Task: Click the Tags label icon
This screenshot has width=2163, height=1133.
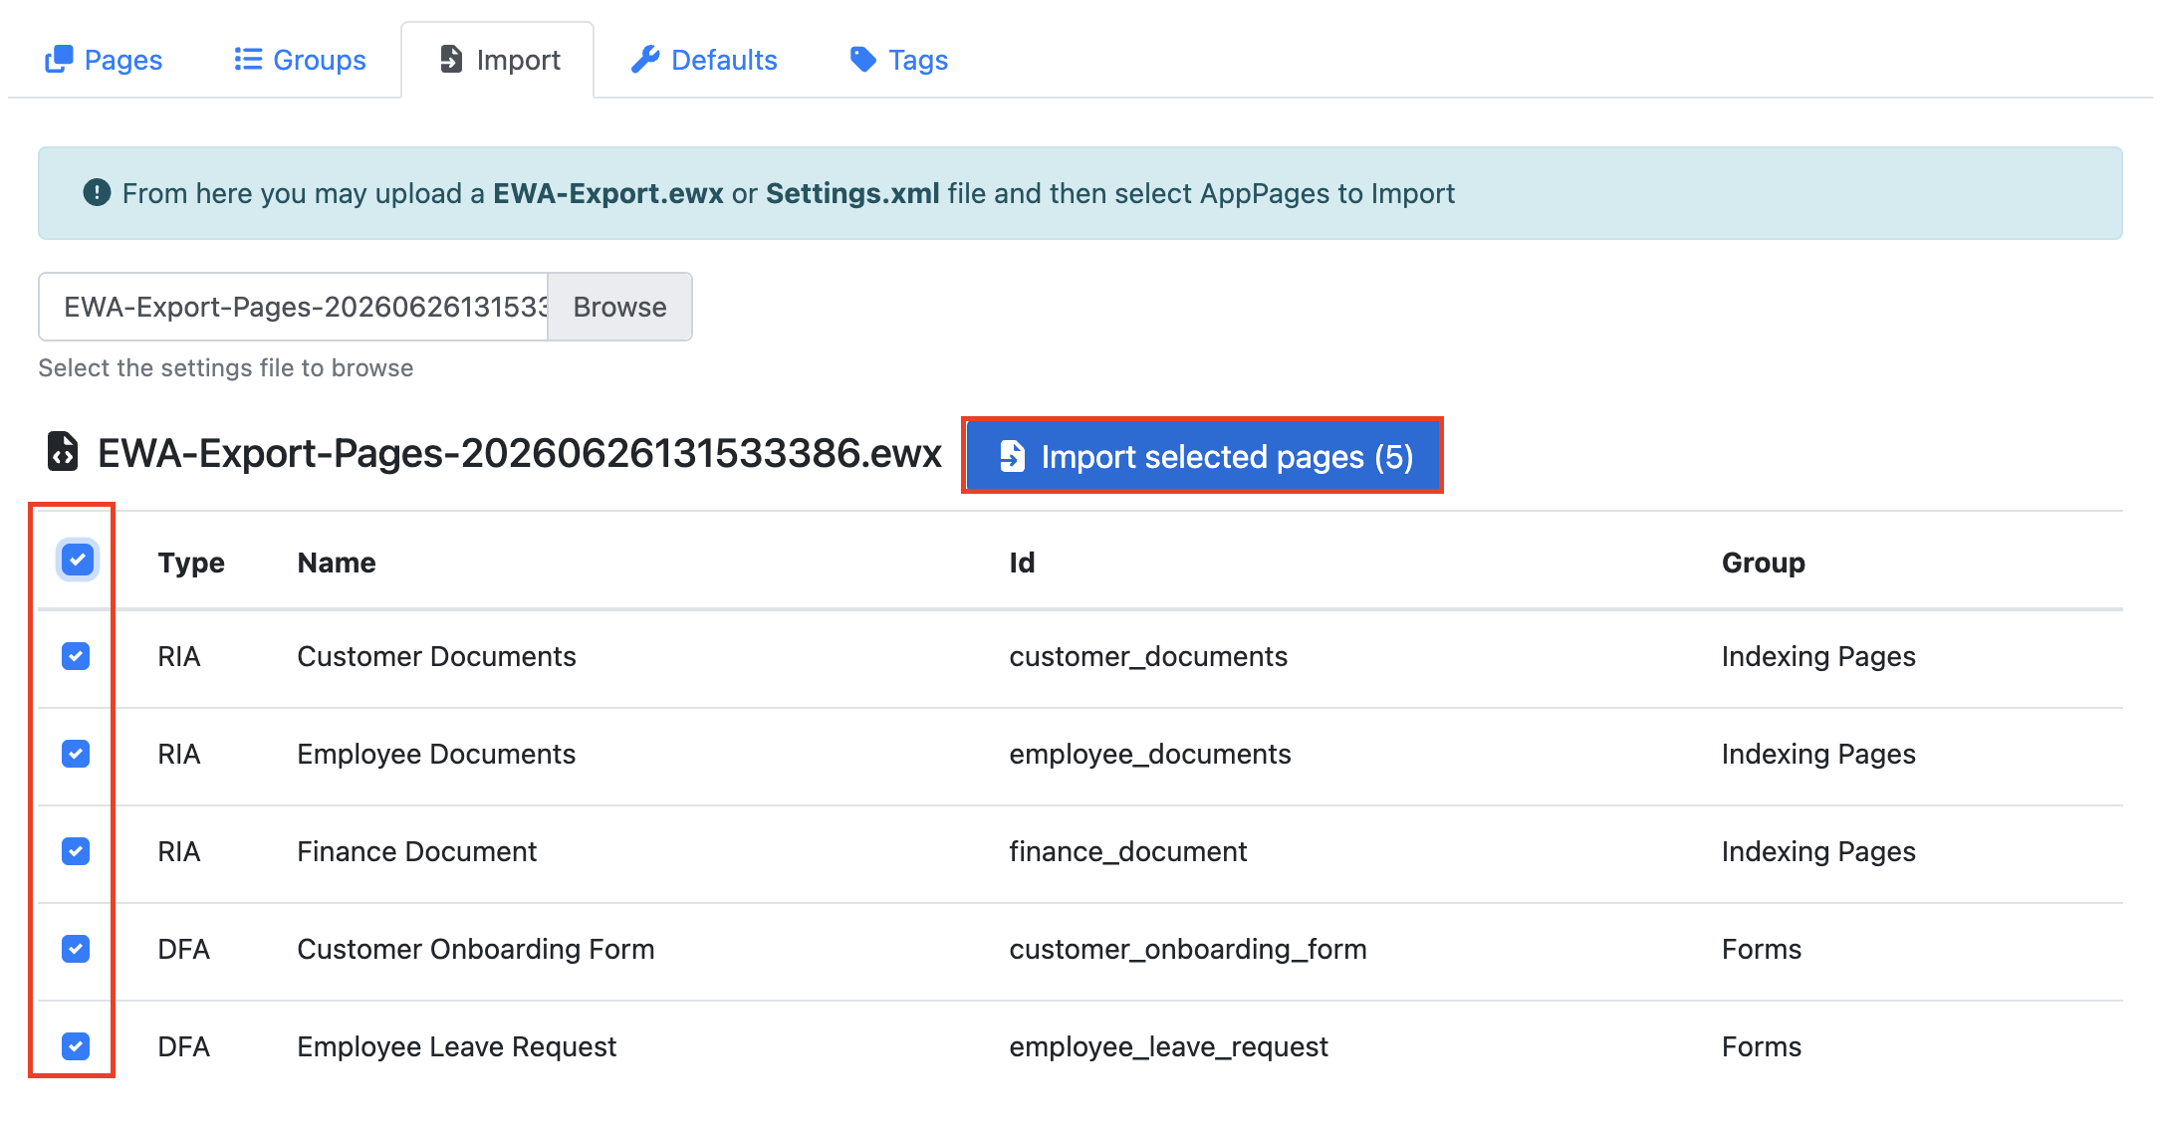Action: point(862,60)
